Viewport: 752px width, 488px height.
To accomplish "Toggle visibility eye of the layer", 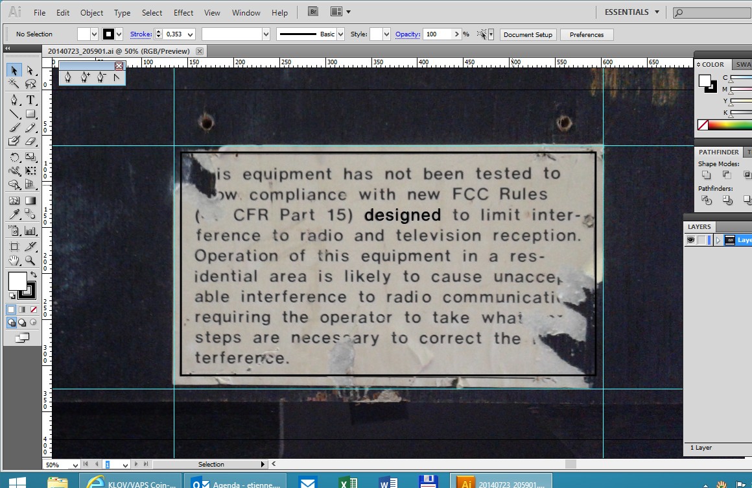I will coord(690,240).
